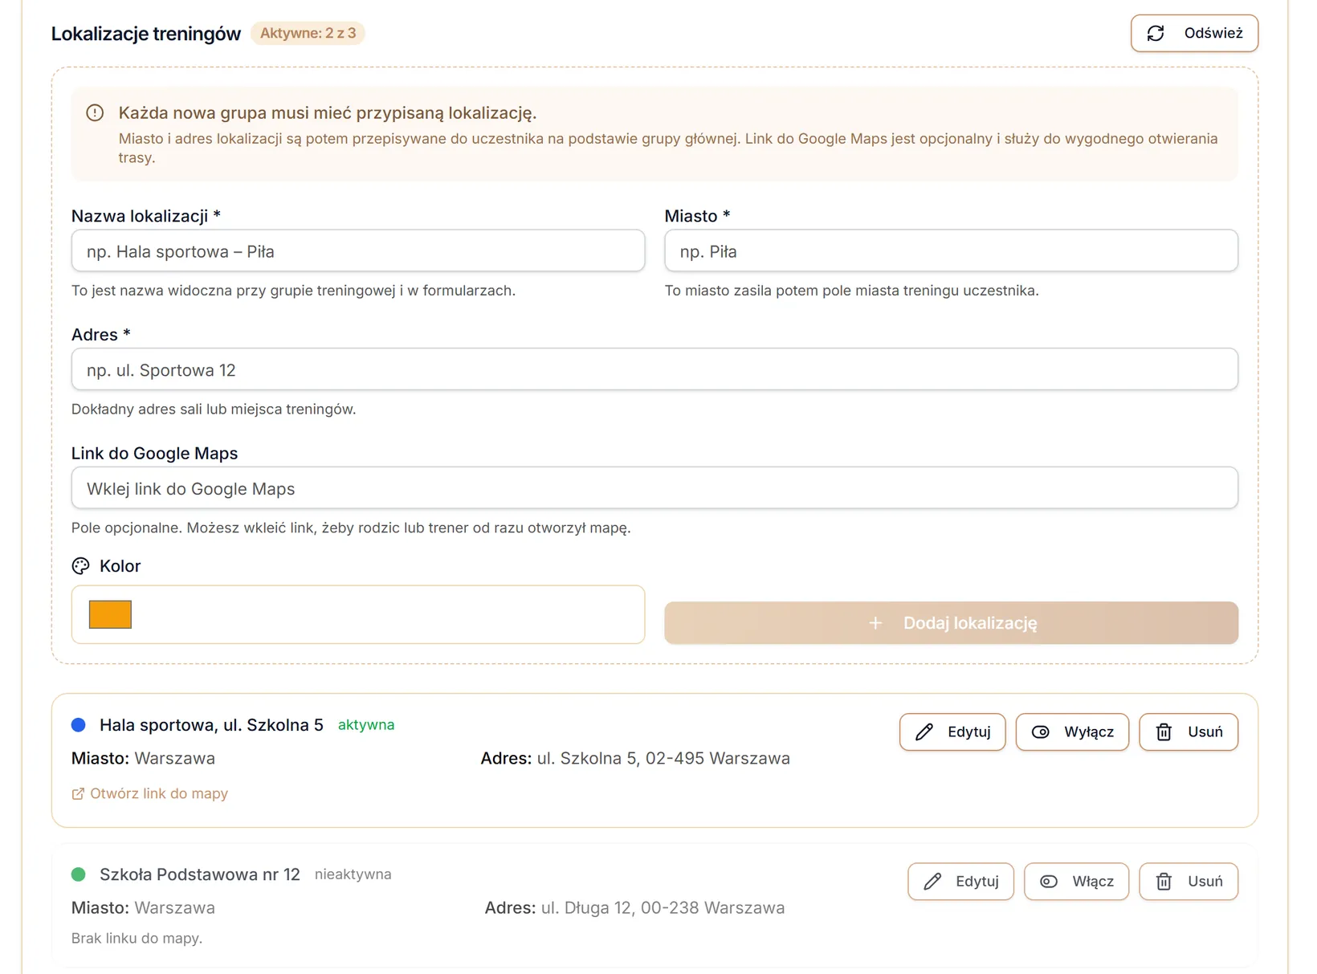
Task: Open the map link for Hala sportowa
Action: click(150, 794)
